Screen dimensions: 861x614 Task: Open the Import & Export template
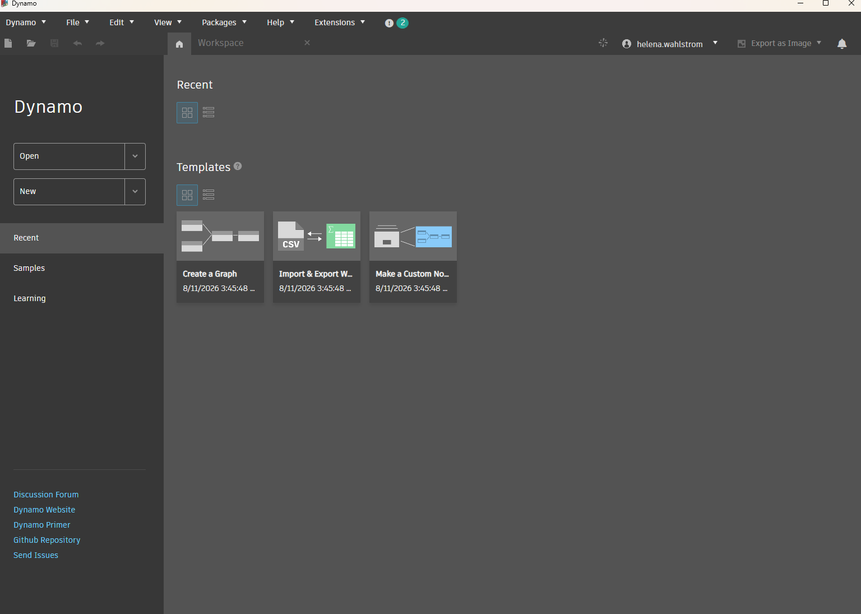point(317,257)
